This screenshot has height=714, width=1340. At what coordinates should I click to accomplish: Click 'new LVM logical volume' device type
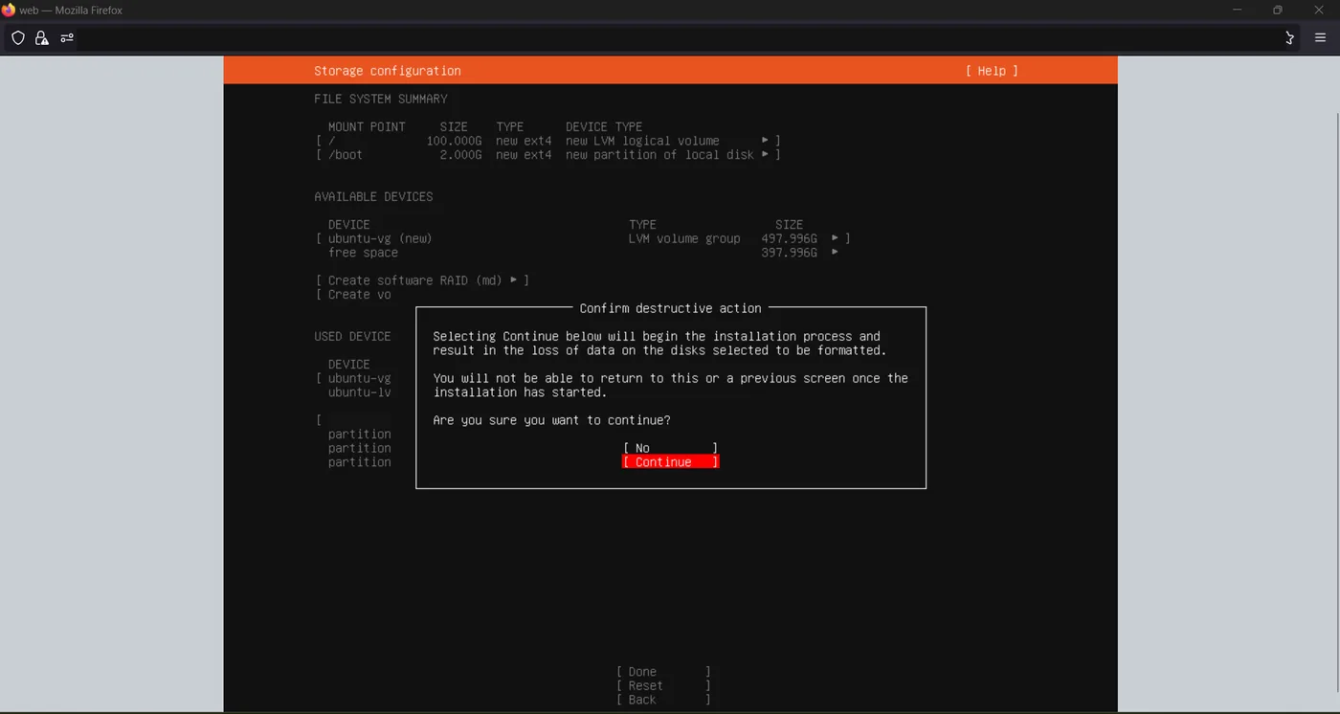[x=642, y=141]
